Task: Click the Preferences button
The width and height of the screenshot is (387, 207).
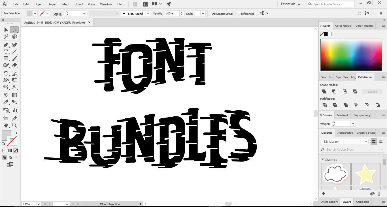Action: (x=247, y=14)
